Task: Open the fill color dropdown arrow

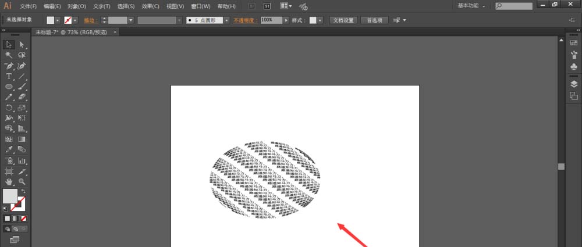Action: coord(58,20)
